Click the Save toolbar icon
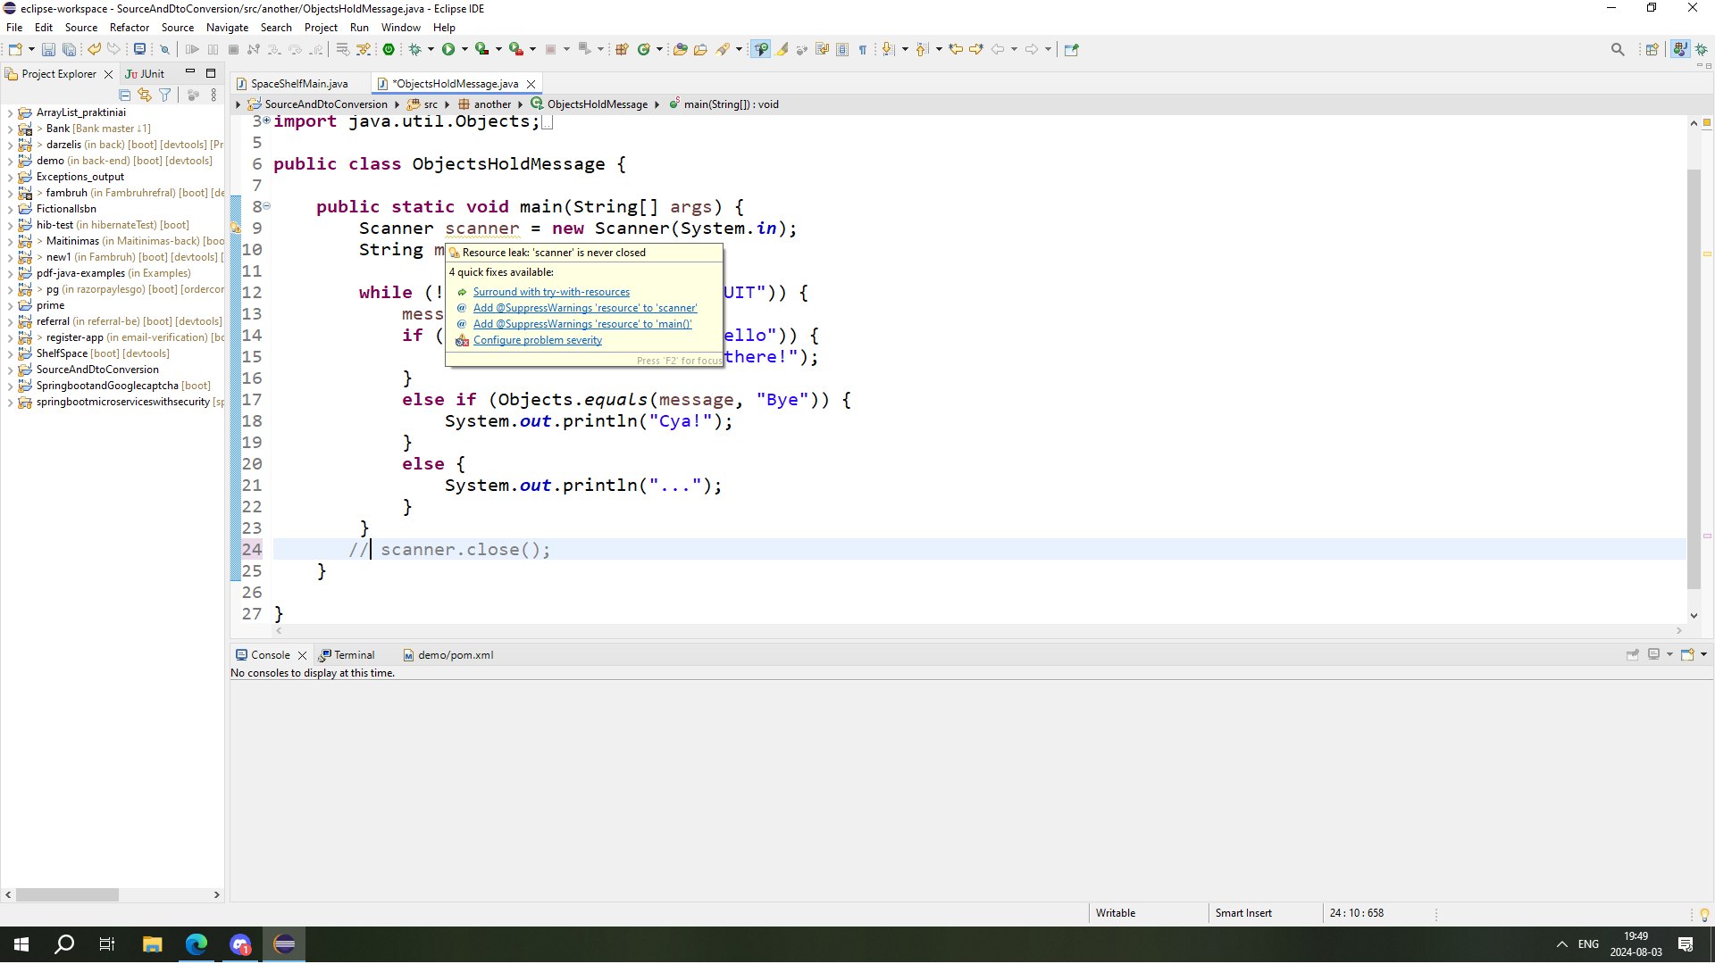The width and height of the screenshot is (1715, 964). pyautogui.click(x=48, y=50)
